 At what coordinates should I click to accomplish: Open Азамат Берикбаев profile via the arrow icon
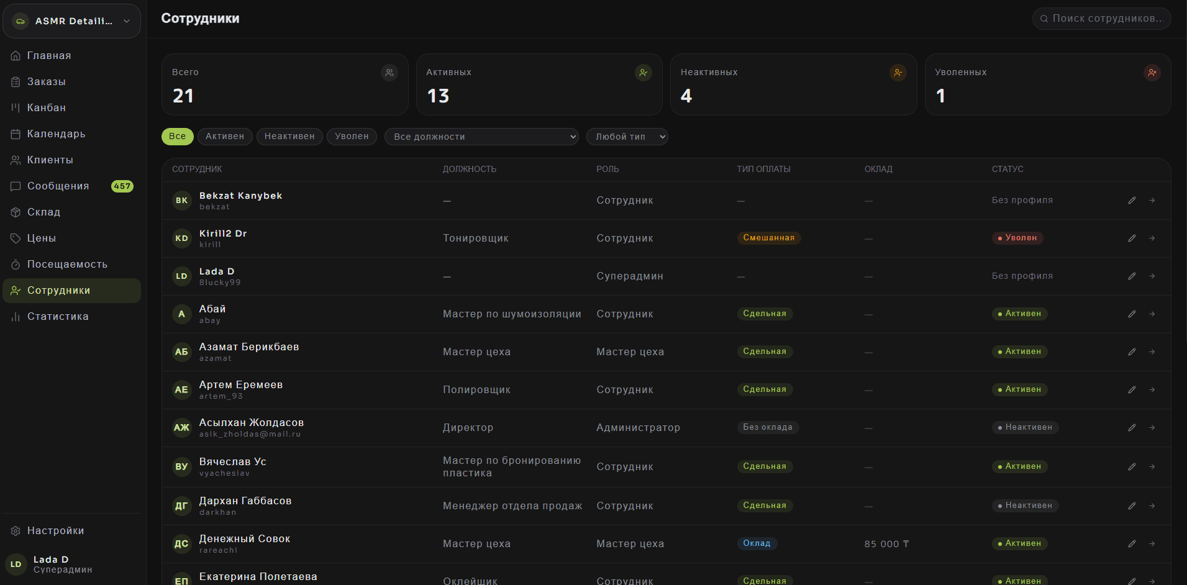pyautogui.click(x=1152, y=352)
